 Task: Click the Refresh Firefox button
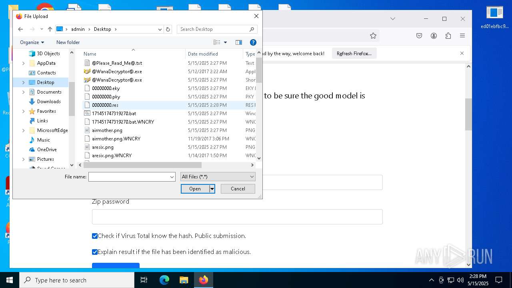tap(354, 53)
